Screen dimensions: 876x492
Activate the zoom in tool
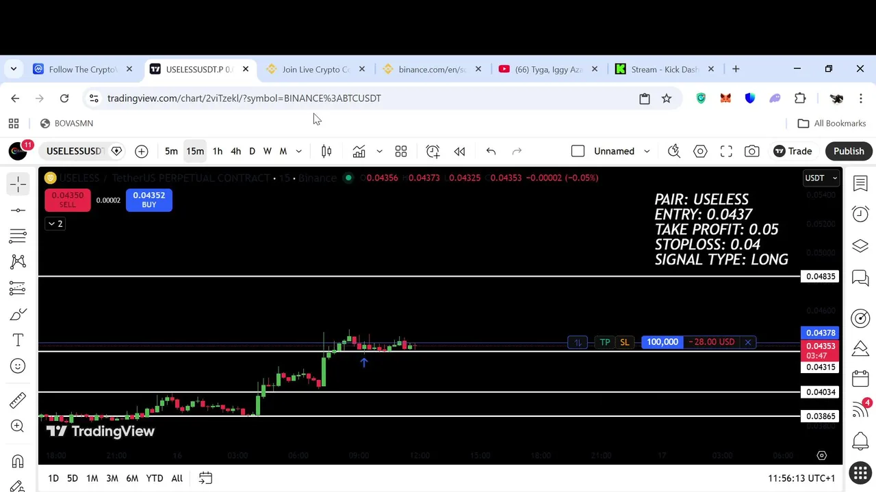(18, 426)
